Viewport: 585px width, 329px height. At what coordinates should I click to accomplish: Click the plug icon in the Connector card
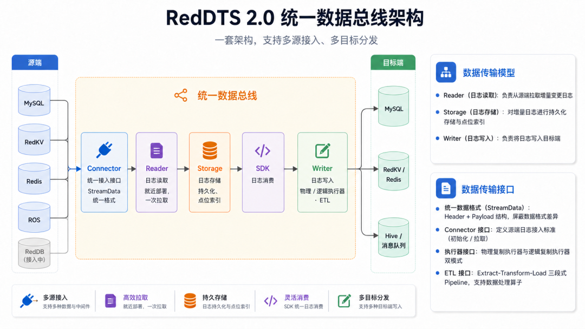[x=104, y=150]
